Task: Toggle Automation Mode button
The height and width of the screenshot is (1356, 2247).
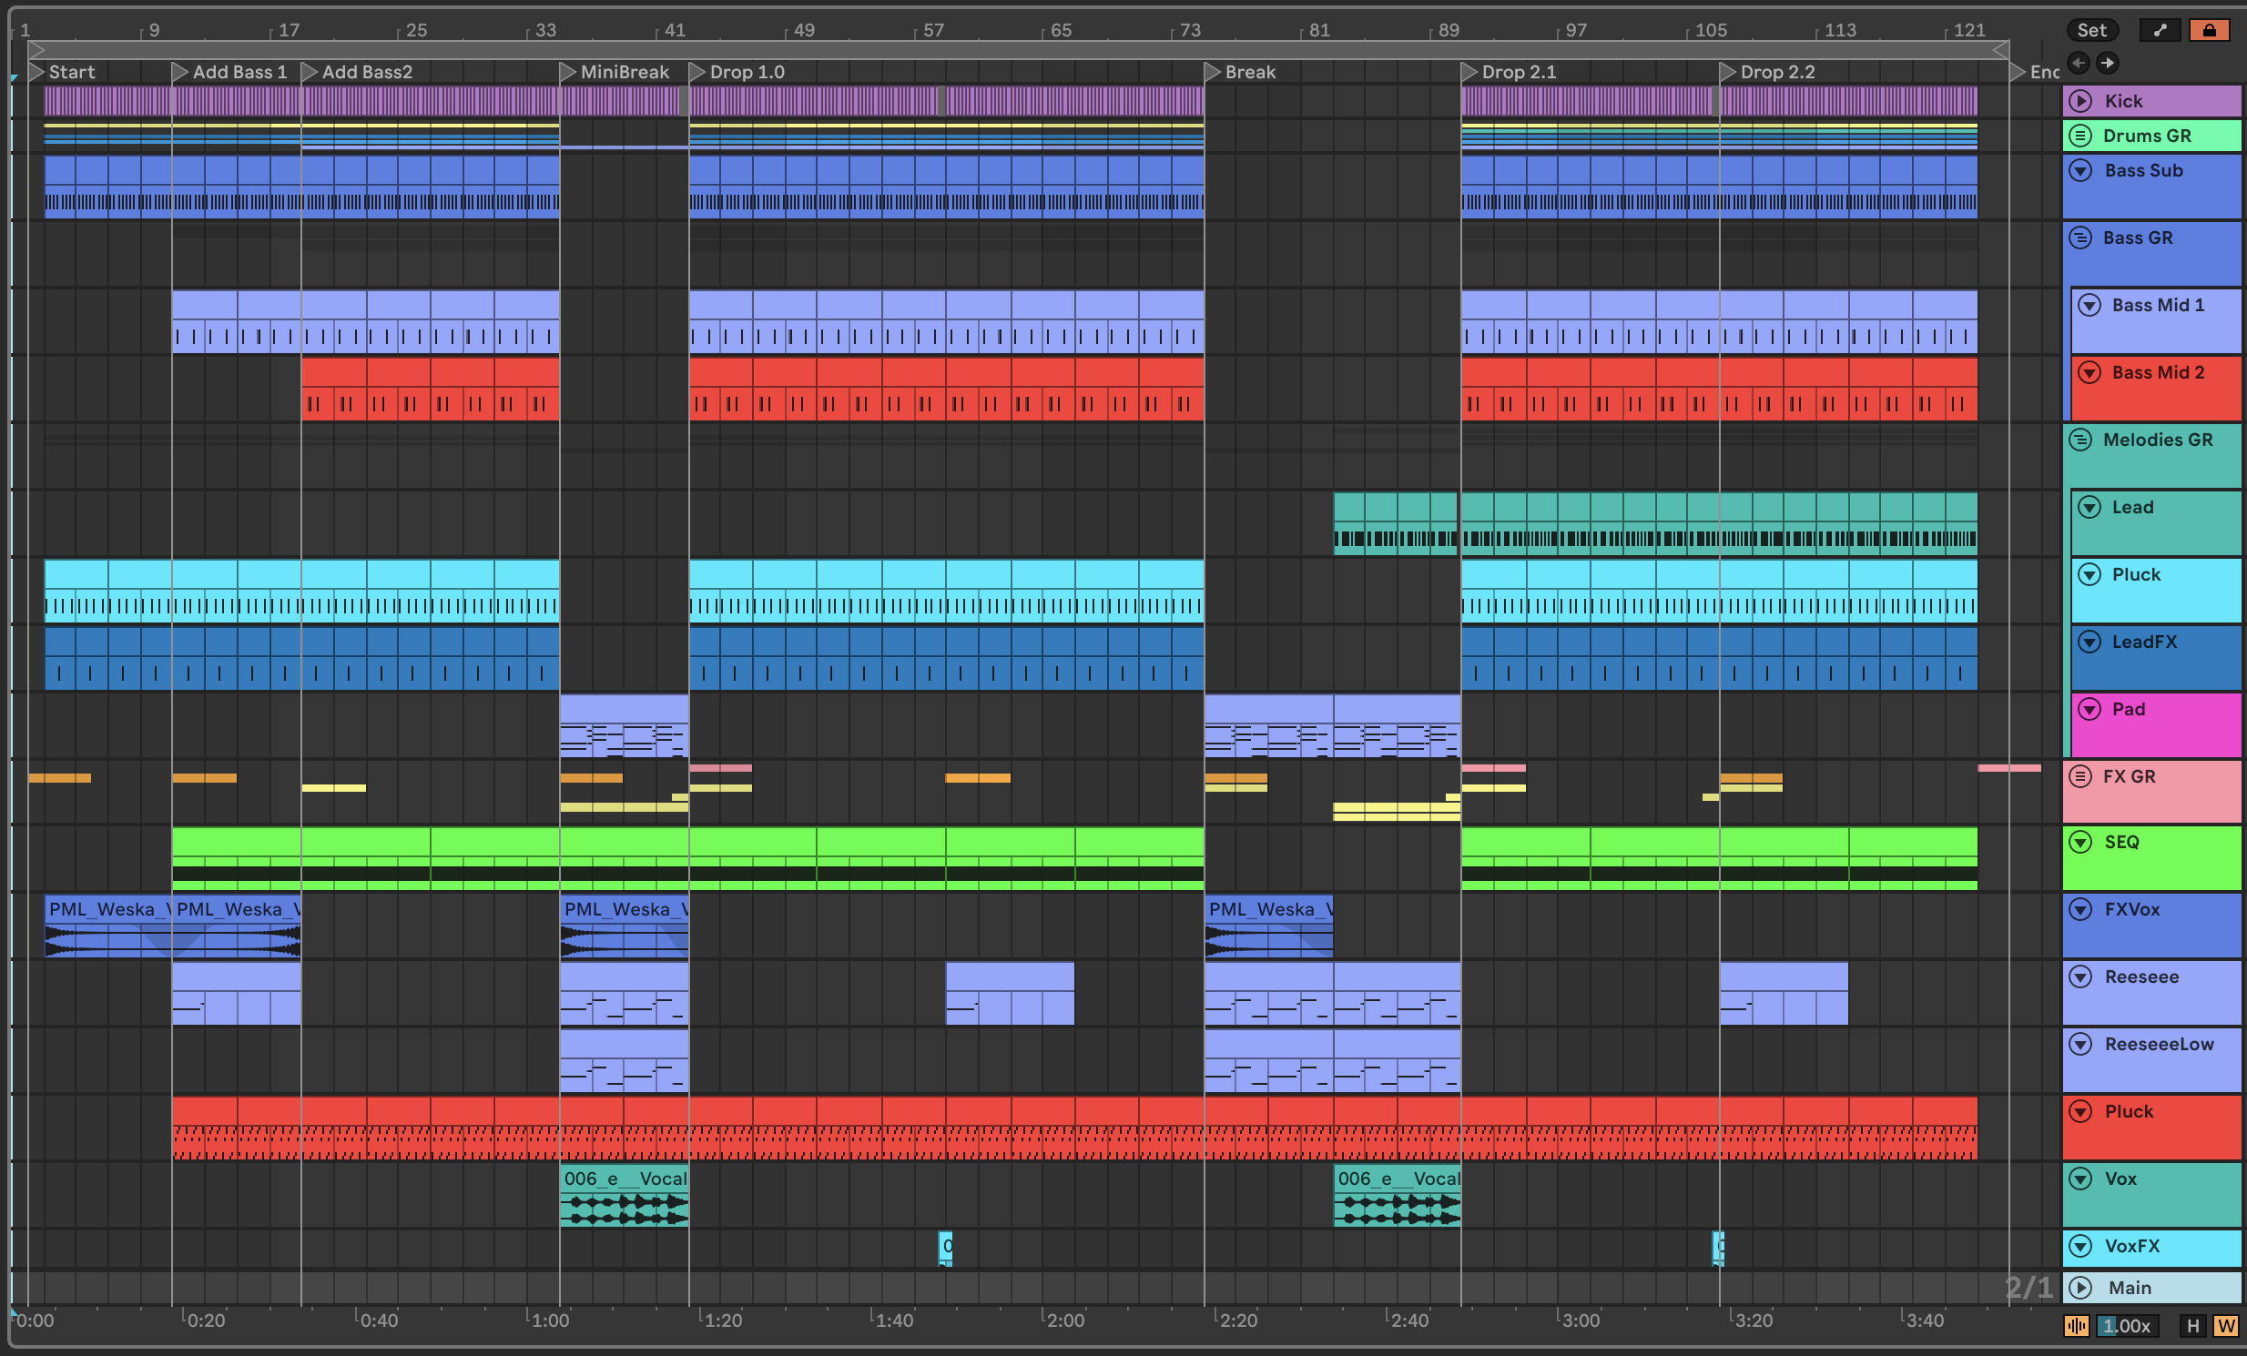Action: pyautogui.click(x=2160, y=30)
